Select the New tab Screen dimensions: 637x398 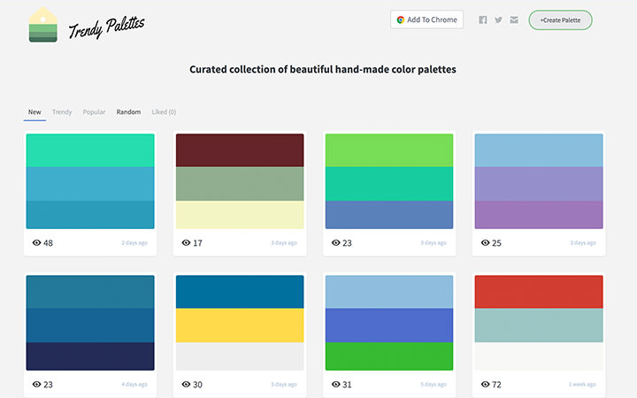(35, 112)
